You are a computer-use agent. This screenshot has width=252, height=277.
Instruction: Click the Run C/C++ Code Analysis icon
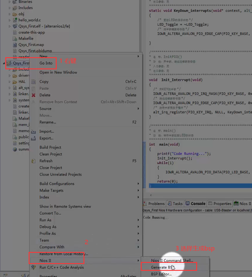[x=33, y=267]
